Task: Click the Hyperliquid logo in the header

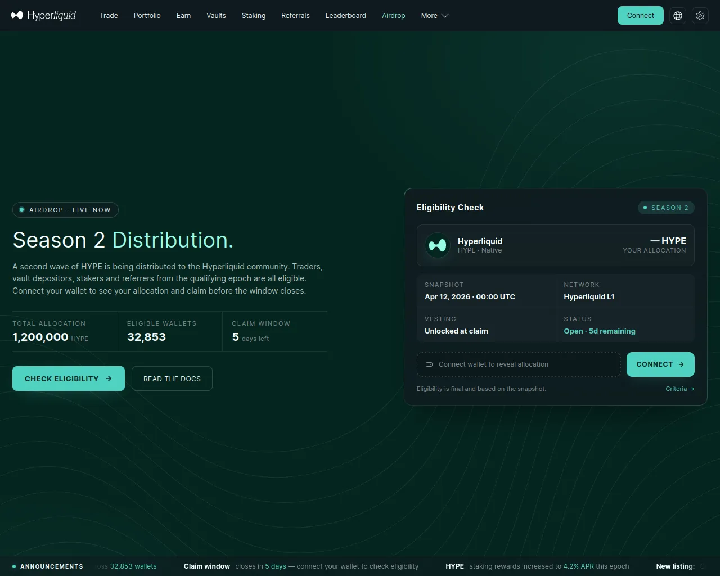Action: 43,15
